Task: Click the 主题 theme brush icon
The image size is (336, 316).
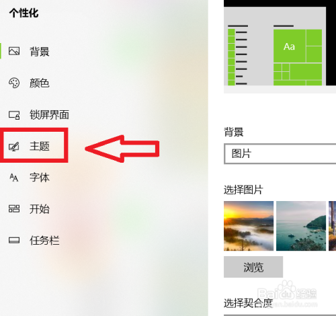Action: pos(14,147)
